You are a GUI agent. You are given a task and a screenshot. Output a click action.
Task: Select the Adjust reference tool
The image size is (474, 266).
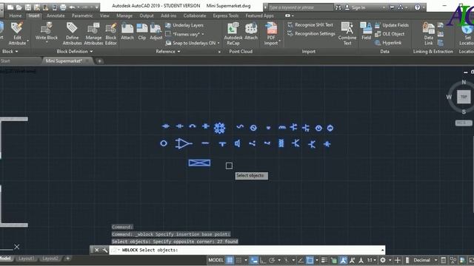pyautogui.click(x=156, y=31)
